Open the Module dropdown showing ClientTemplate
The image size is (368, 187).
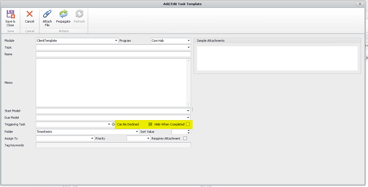(x=116, y=40)
